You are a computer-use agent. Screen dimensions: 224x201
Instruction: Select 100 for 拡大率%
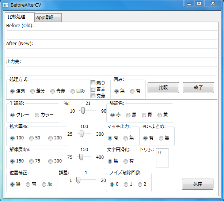17,138
